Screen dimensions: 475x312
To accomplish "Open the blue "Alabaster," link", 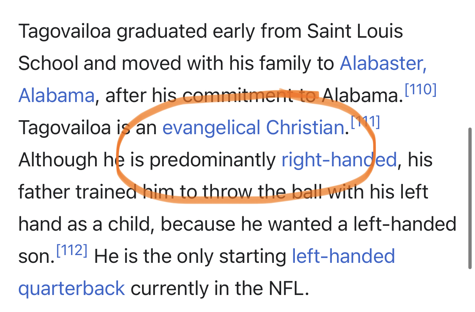I will coord(383,64).
